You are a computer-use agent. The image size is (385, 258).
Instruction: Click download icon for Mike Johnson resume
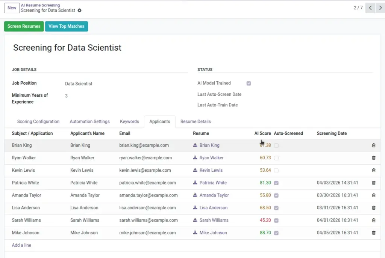[195, 232]
